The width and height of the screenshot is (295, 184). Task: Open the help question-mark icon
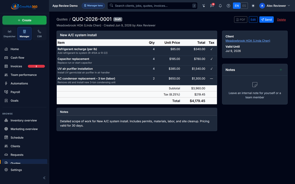(x=228, y=6)
